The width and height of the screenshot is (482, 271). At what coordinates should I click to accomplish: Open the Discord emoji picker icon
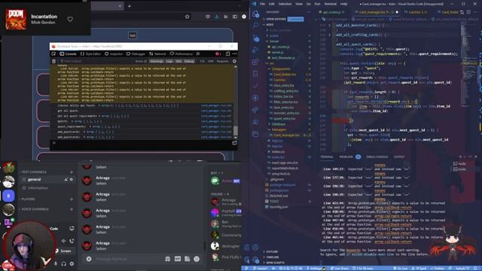pyautogui.click(x=197, y=259)
